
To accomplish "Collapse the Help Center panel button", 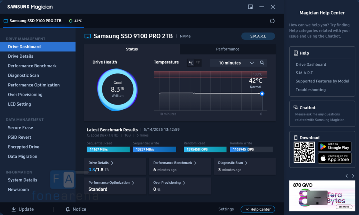I will point(258,209).
